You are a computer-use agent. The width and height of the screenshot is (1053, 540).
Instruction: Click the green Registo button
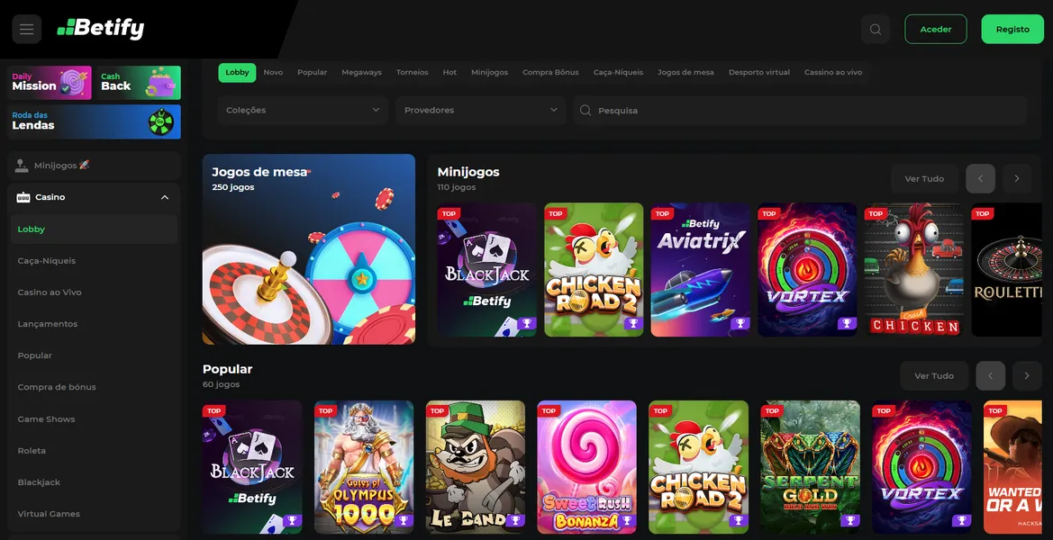tap(1012, 28)
